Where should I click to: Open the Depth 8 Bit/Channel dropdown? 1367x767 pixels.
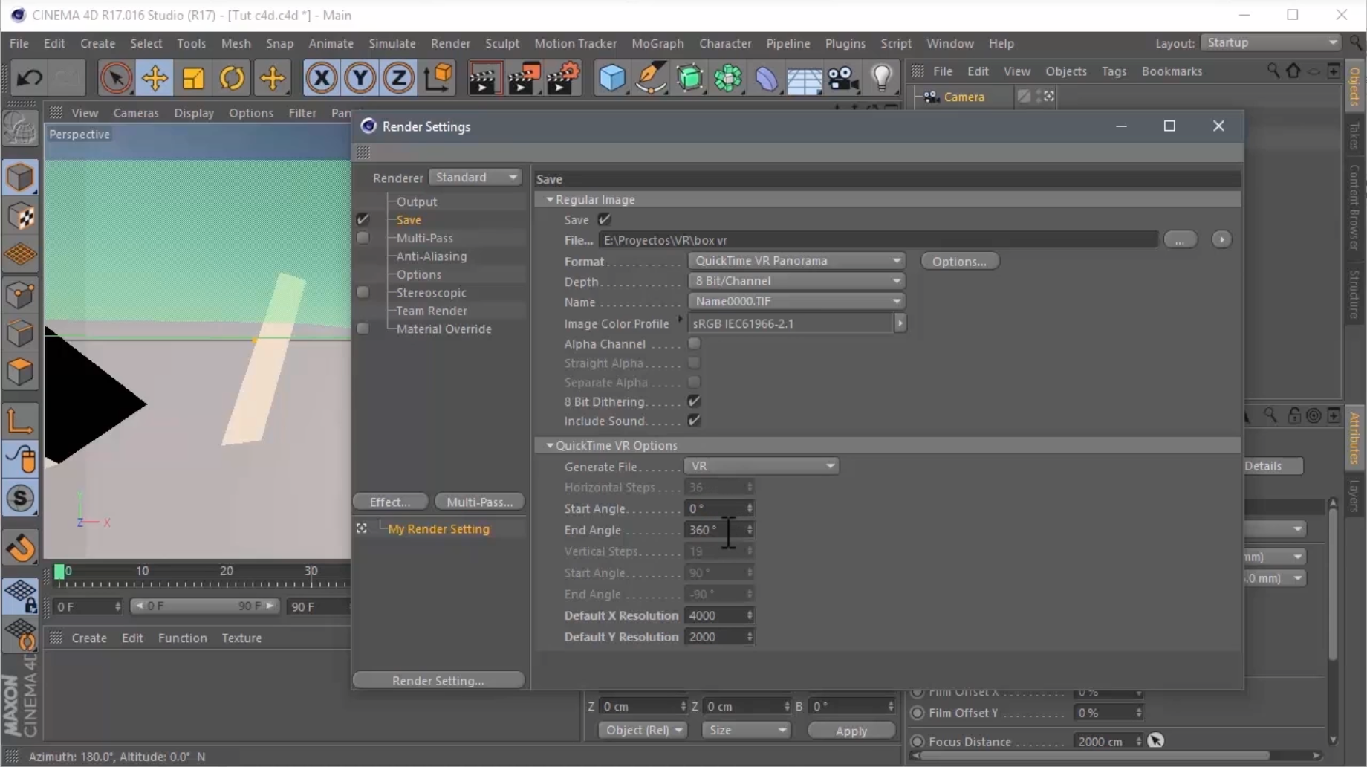pos(796,281)
